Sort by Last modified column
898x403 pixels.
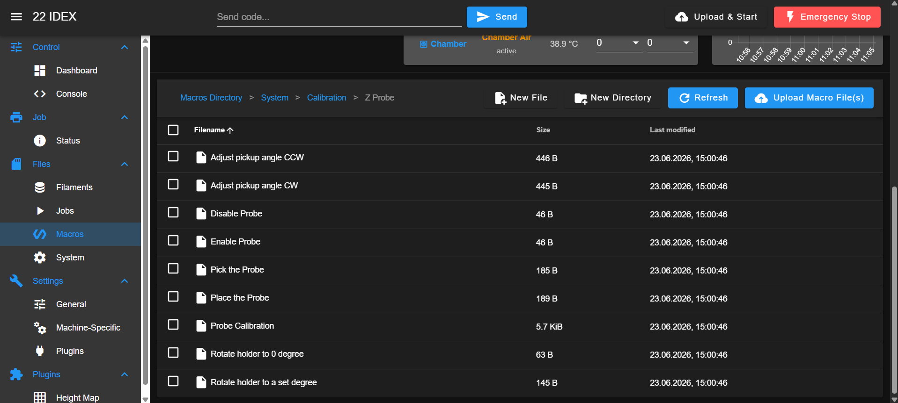(672, 130)
